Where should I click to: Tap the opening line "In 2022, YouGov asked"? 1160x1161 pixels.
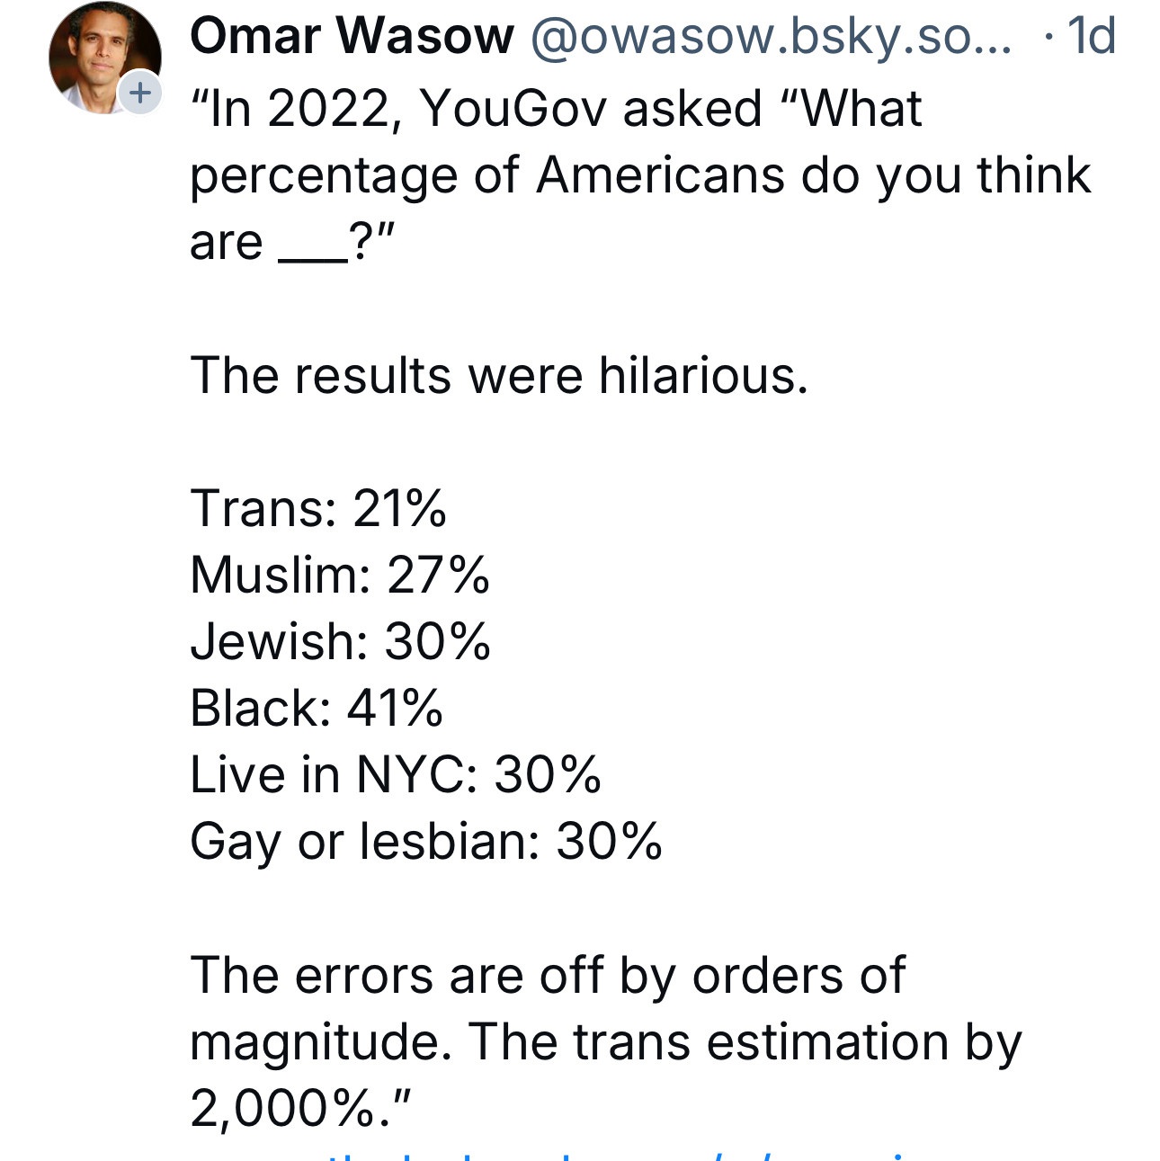(x=556, y=109)
